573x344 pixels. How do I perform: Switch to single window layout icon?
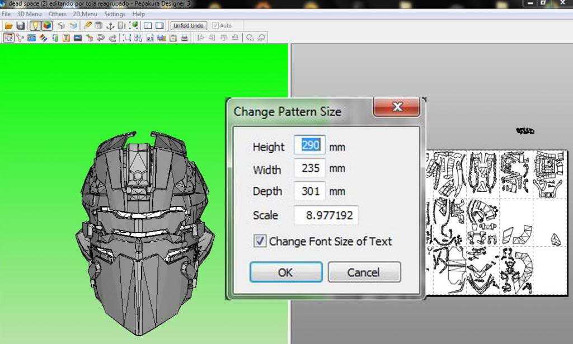tap(159, 26)
